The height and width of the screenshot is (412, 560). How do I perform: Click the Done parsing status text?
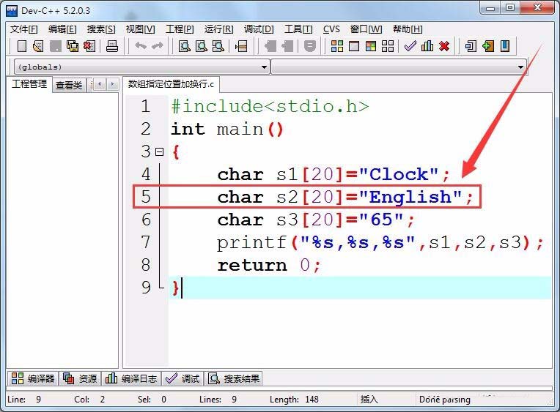click(445, 399)
